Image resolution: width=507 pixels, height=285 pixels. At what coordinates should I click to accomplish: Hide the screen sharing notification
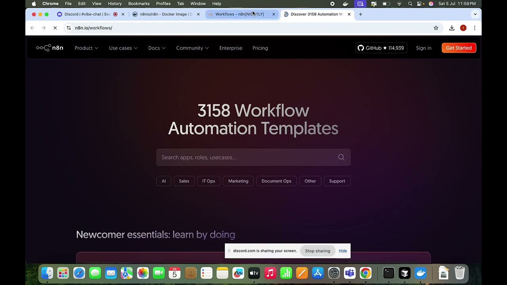[x=343, y=251]
